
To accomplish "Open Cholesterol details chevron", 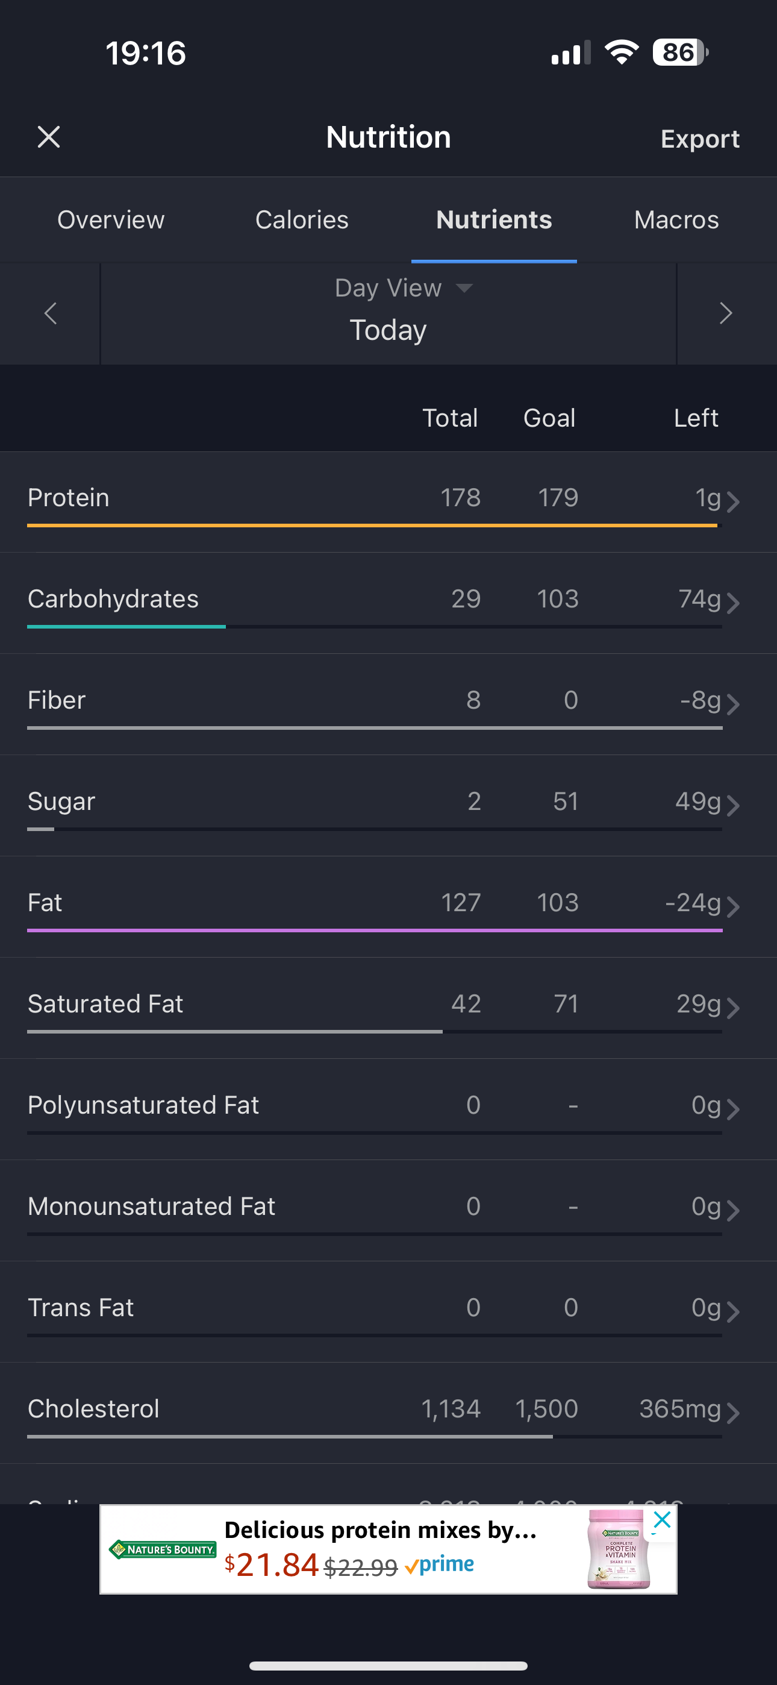I will tap(733, 1413).
